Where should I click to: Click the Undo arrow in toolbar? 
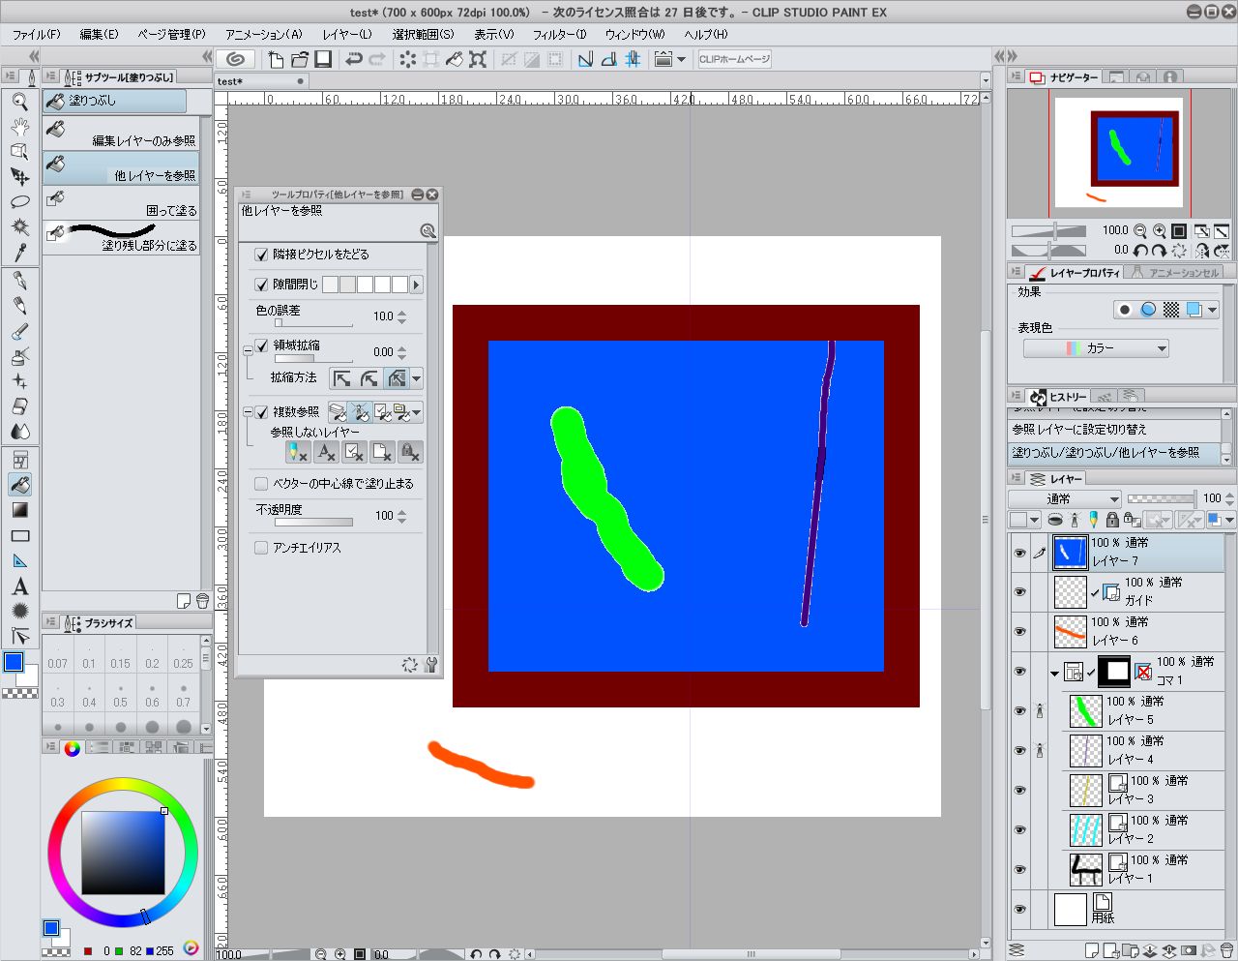click(x=354, y=59)
